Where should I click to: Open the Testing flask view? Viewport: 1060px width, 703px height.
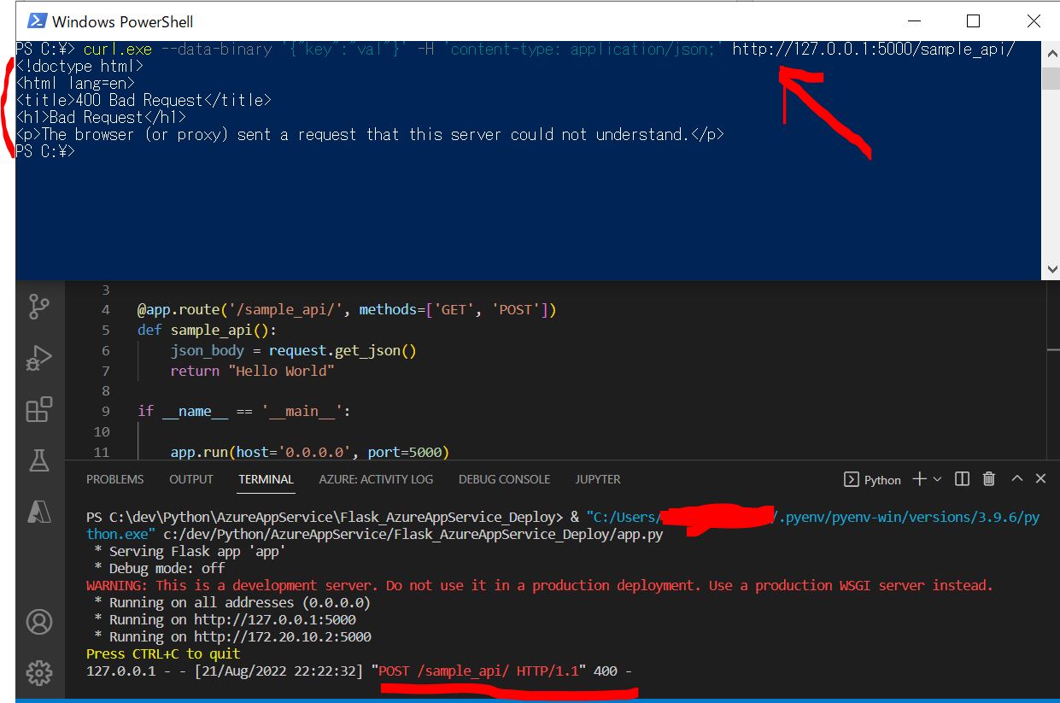coord(39,460)
